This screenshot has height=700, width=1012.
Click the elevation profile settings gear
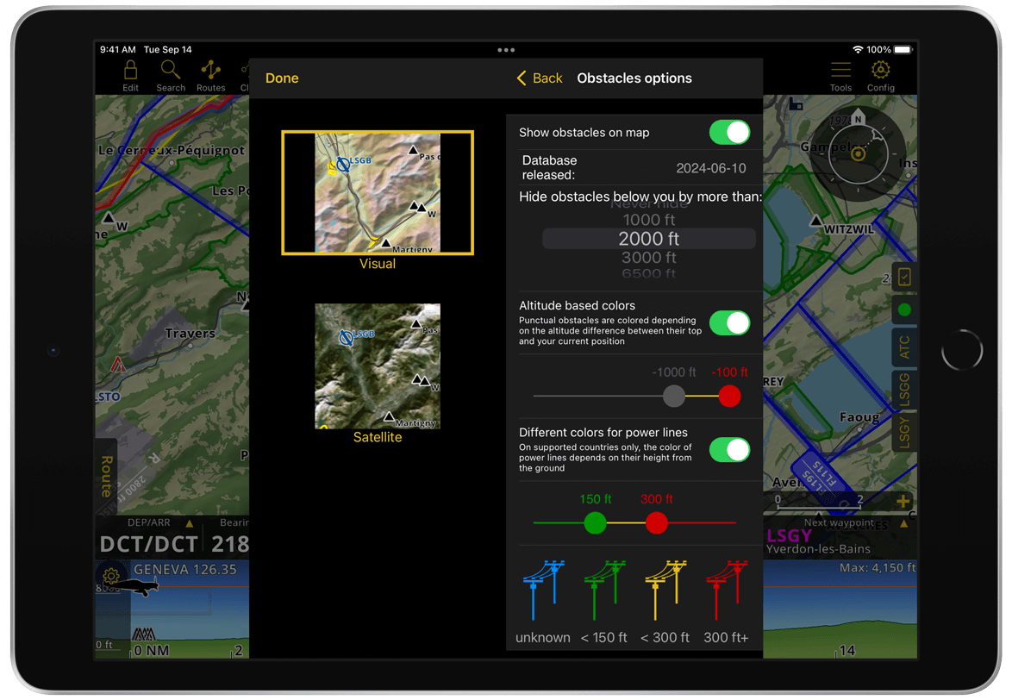(x=111, y=575)
